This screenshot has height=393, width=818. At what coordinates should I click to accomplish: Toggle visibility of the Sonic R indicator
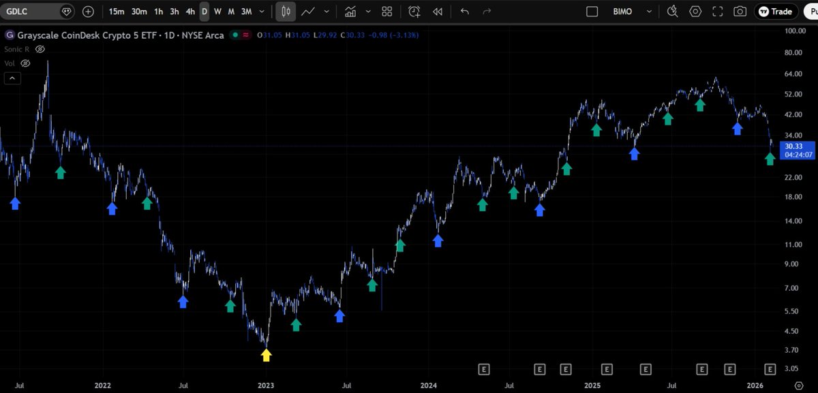pyautogui.click(x=40, y=49)
